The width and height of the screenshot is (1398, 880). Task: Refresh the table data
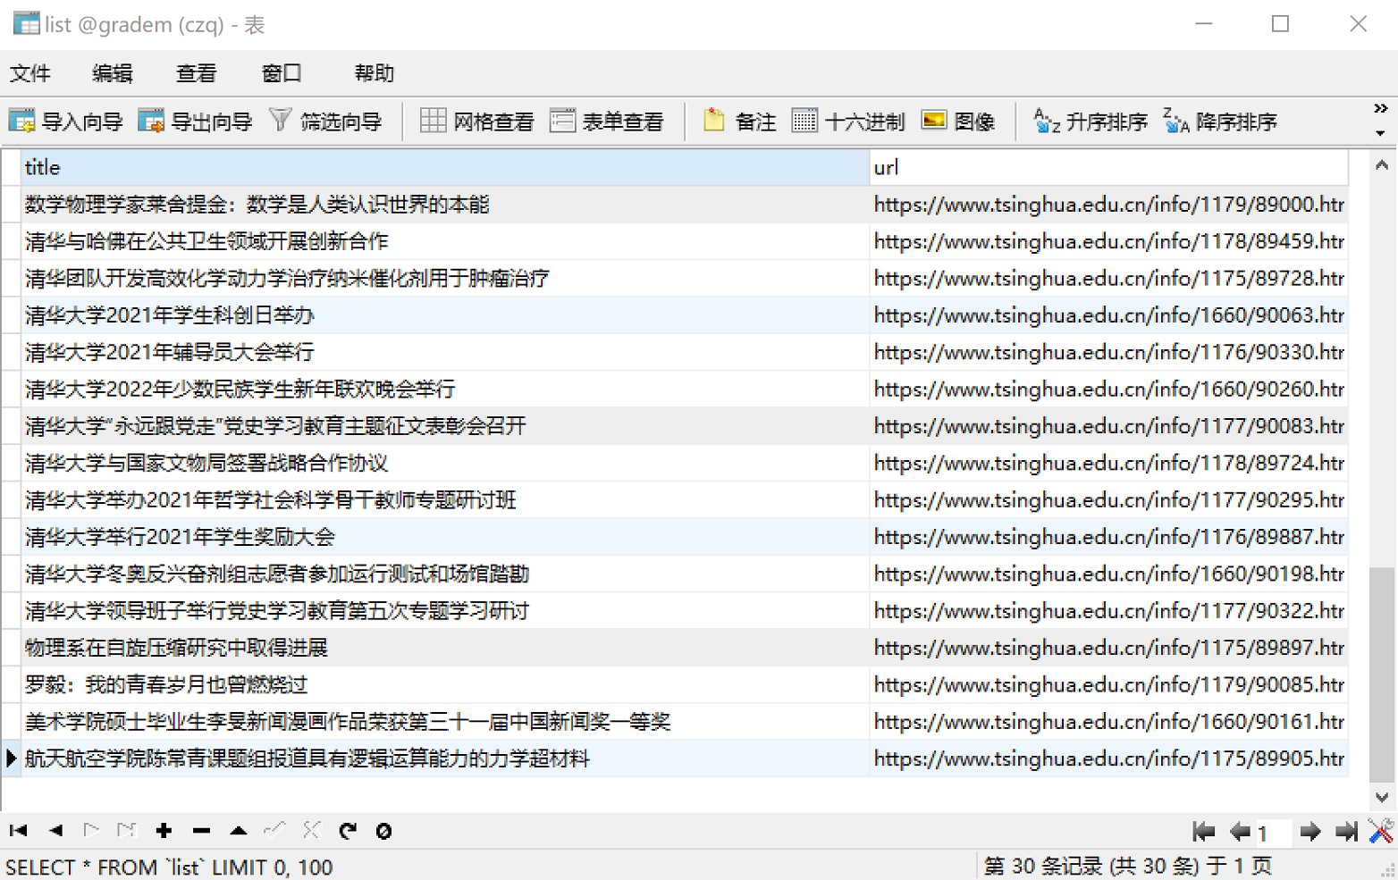(348, 831)
